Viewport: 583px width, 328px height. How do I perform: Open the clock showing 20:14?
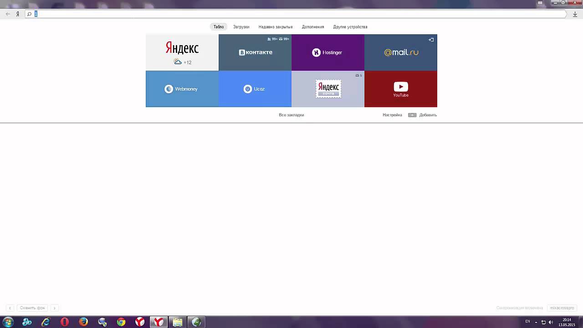point(567,322)
